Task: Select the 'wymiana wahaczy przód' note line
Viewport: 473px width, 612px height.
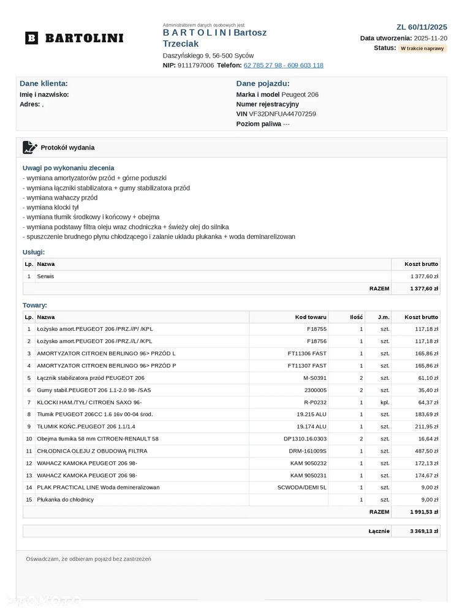Action: coord(60,197)
